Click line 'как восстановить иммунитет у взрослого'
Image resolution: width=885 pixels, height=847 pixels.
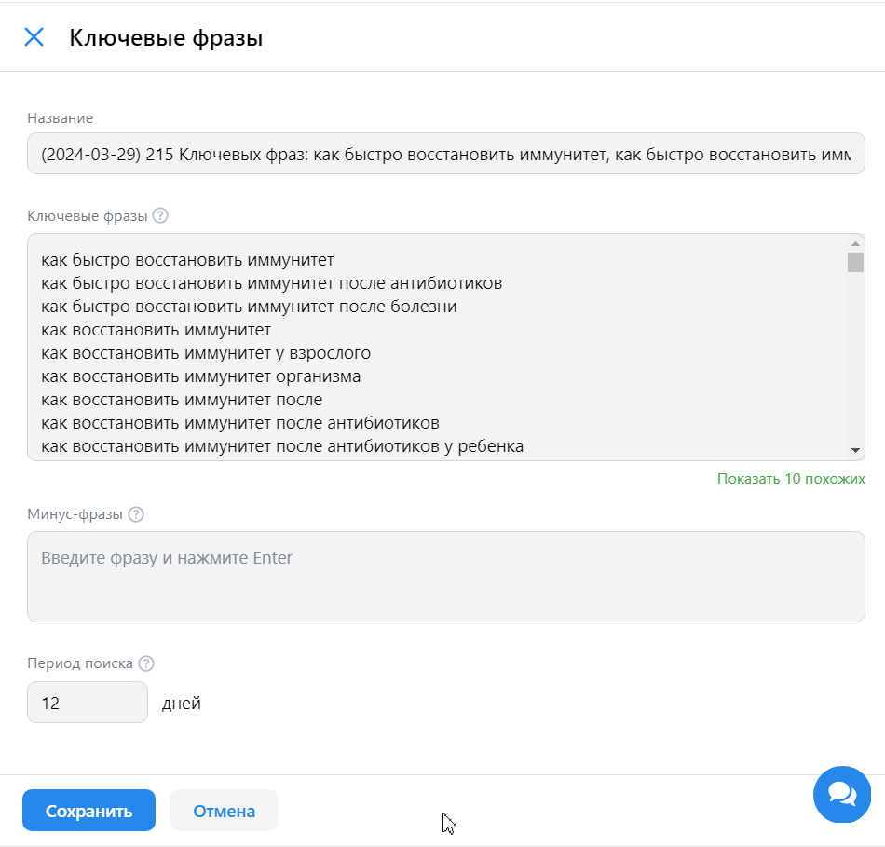[206, 353]
